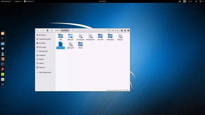Screen dimensions: 205x115
Task: Go to share in the path bar
Action: pyautogui.click(x=57, y=31)
